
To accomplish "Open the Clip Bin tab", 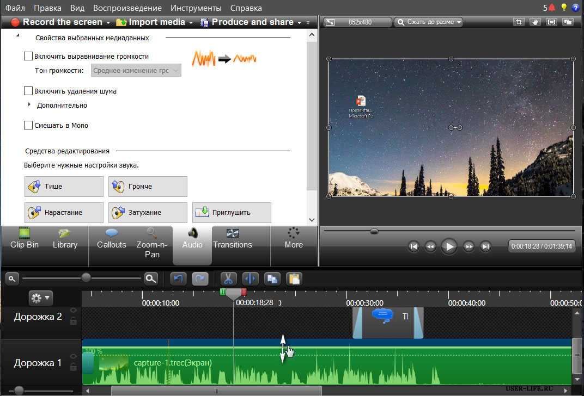I will tap(25, 239).
